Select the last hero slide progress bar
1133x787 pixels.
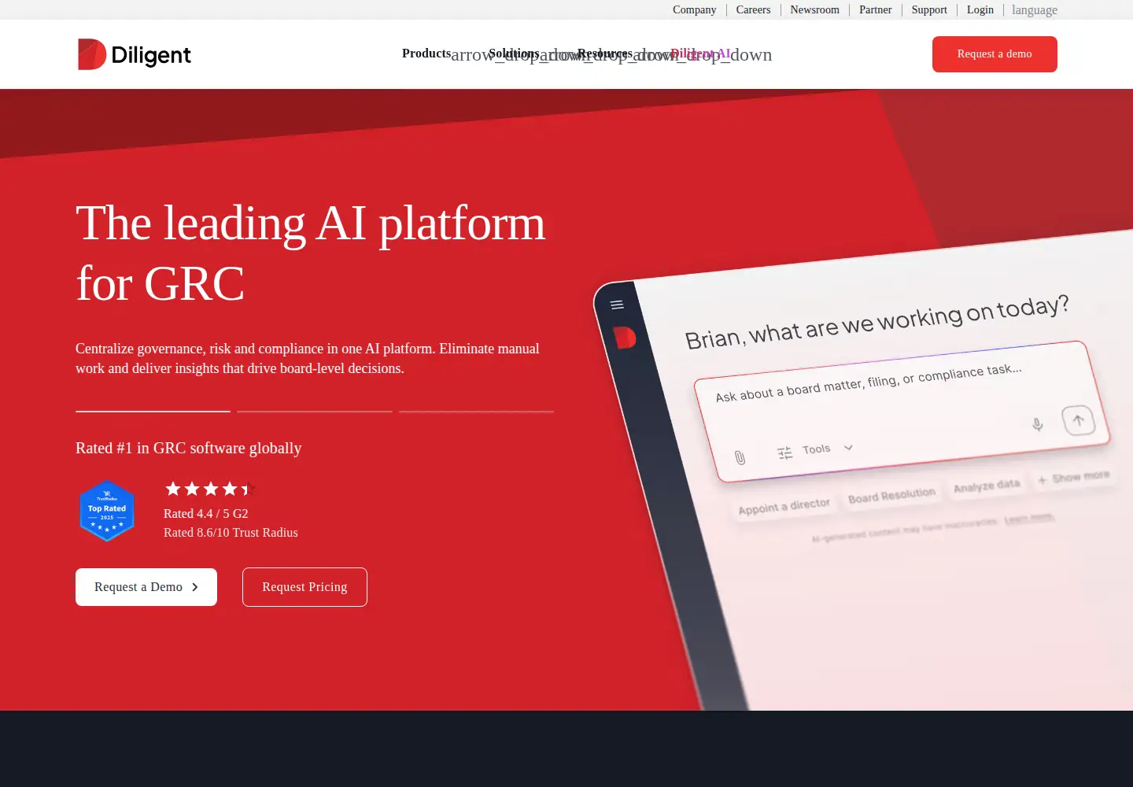(x=477, y=411)
